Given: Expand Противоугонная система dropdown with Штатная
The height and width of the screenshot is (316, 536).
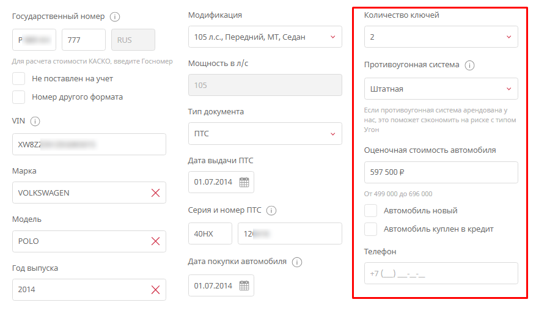Looking at the screenshot, I should [441, 89].
